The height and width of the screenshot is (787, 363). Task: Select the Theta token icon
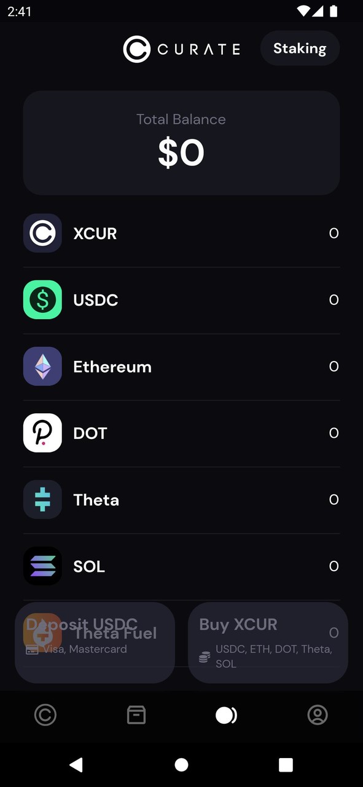pos(42,499)
